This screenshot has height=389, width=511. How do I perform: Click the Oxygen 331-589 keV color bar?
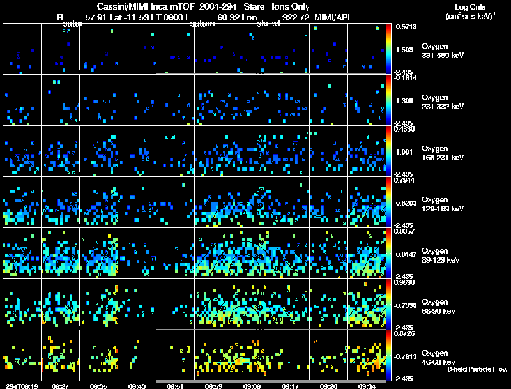(388, 49)
